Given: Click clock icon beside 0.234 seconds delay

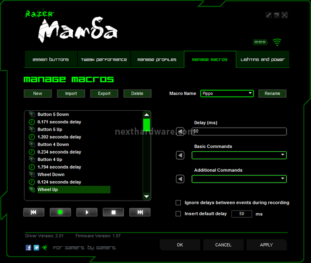Looking at the screenshot, I should [32, 152].
